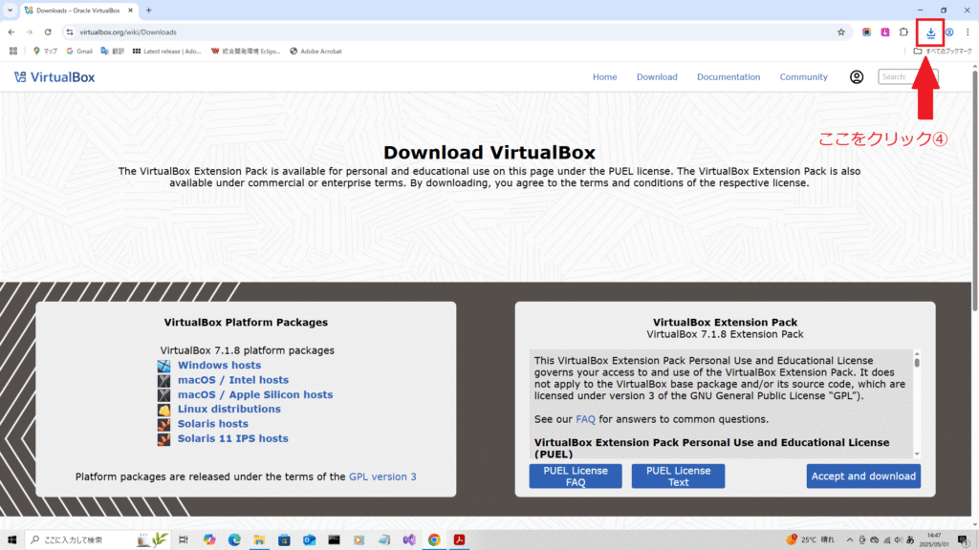Viewport: 979px width, 550px height.
Task: Click the browser address bar URL
Action: pos(128,32)
